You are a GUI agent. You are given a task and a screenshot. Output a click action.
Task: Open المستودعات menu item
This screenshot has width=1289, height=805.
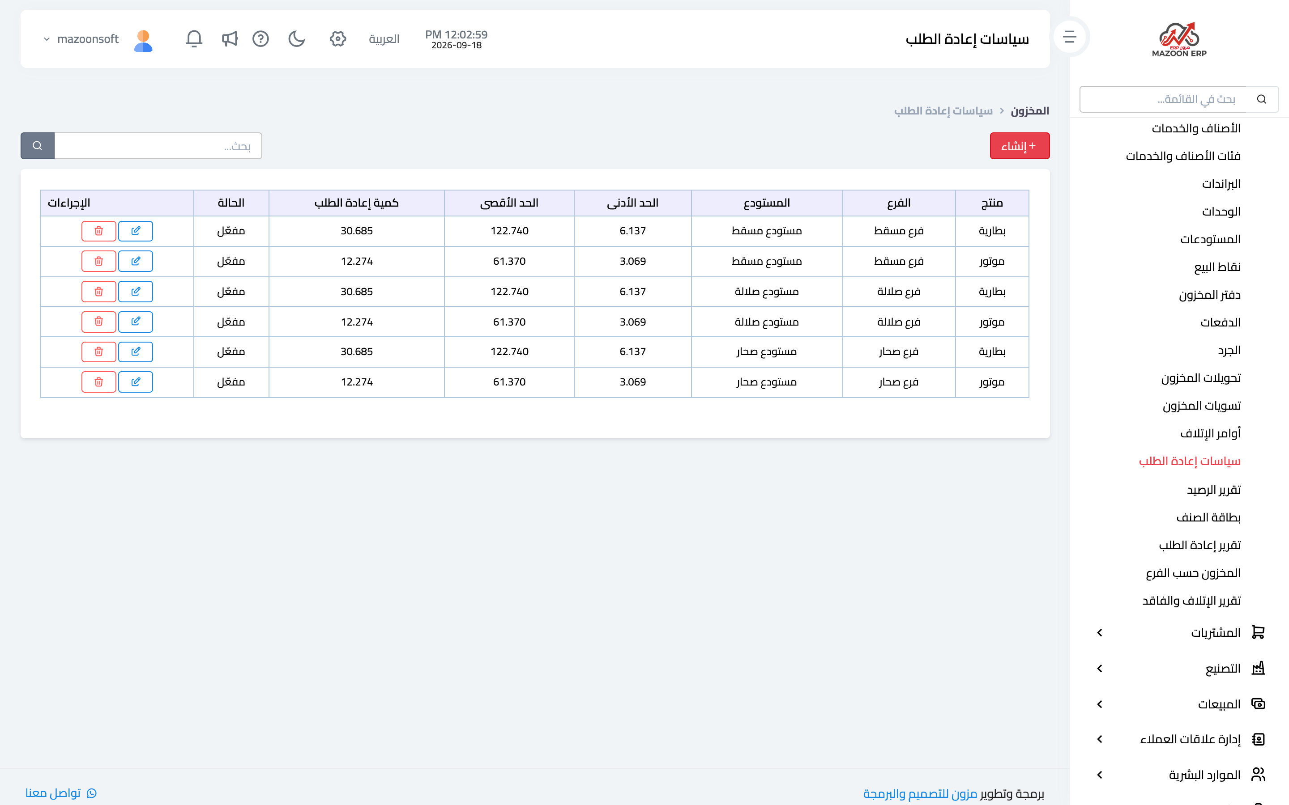tap(1210, 239)
